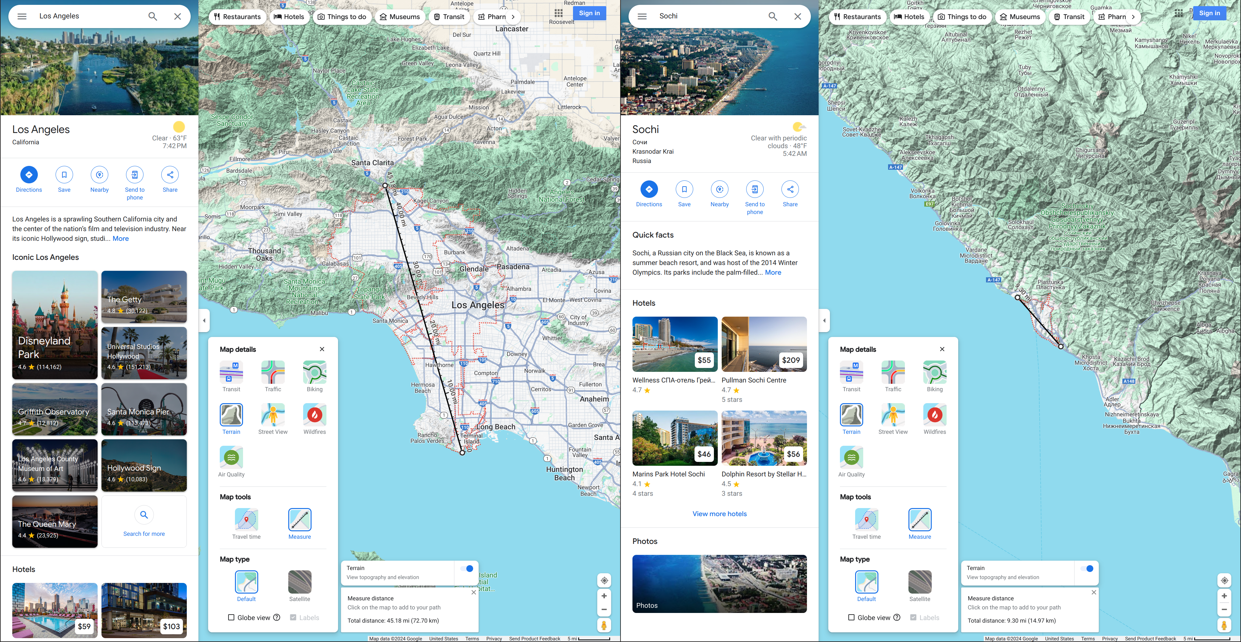Clear the Sochi search field
This screenshot has height=642, width=1241.
pos(798,16)
